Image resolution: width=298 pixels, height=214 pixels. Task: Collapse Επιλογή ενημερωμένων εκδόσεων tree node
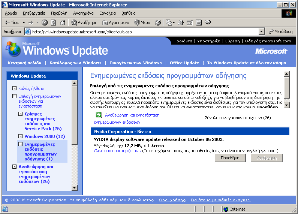tap(14, 96)
